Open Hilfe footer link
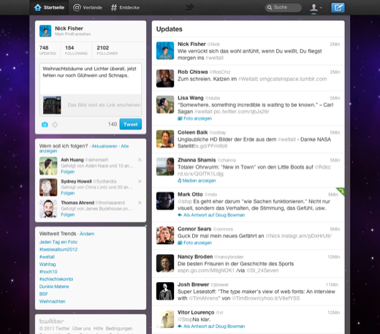Viewport: 380px width, 334px height. point(98,329)
